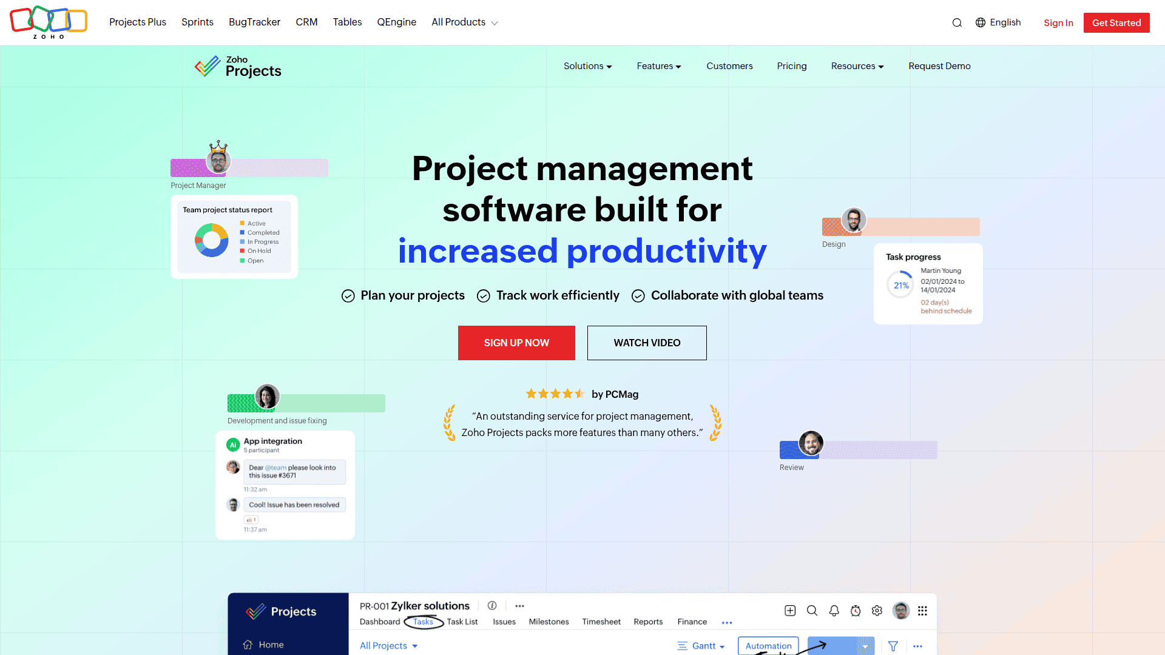Viewport: 1165px width, 655px height.
Task: Click the SIGN UP NOW button
Action: coord(516,343)
